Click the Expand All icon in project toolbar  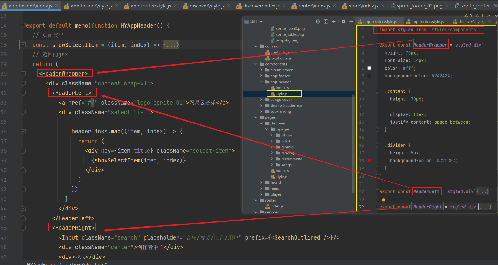(x=326, y=21)
